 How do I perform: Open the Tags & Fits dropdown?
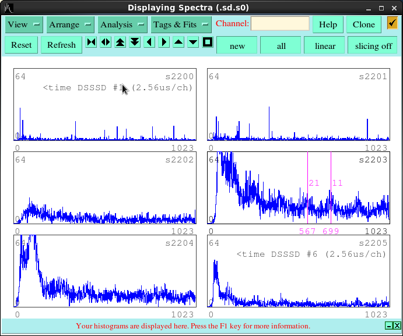point(181,24)
